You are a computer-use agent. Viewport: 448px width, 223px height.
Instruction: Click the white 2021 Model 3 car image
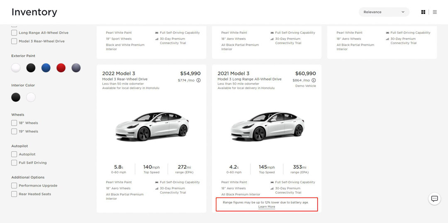(267, 126)
